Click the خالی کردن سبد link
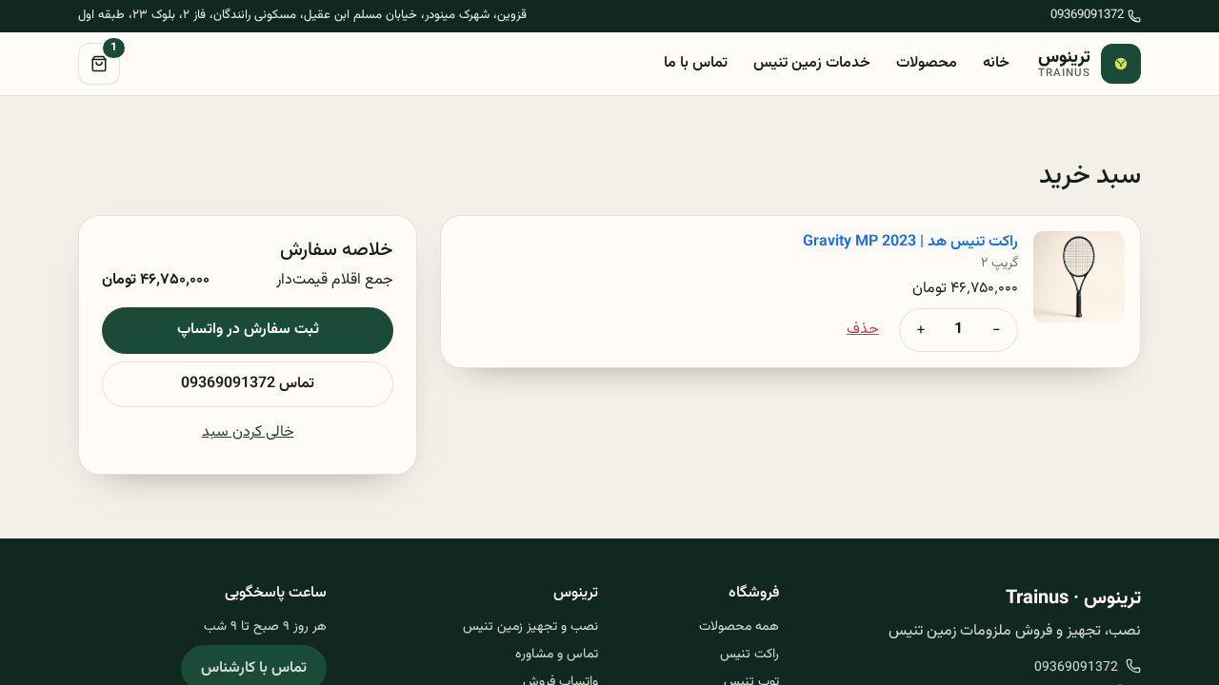The height and width of the screenshot is (685, 1219). click(248, 431)
